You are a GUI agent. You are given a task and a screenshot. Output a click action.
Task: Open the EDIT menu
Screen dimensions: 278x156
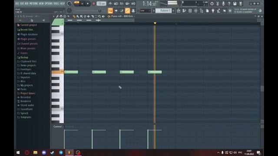22,3
